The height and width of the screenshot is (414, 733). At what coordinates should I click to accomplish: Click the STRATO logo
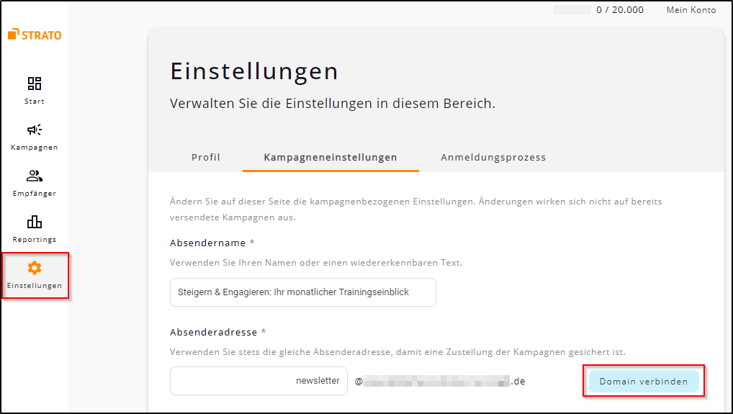point(35,35)
